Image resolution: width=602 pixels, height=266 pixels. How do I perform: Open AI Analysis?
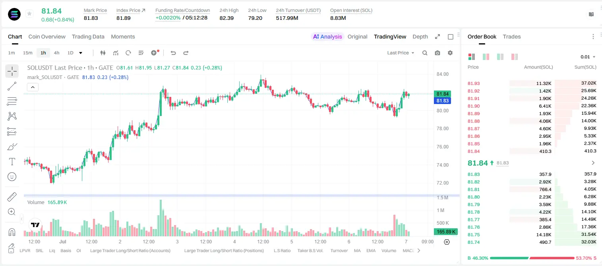click(327, 37)
